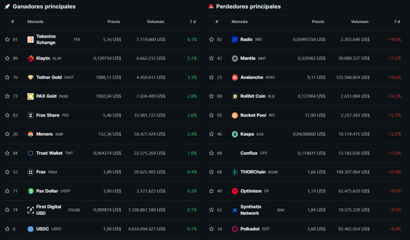Open the Optimism coin page
This screenshot has height=240, width=410.
pos(251,191)
